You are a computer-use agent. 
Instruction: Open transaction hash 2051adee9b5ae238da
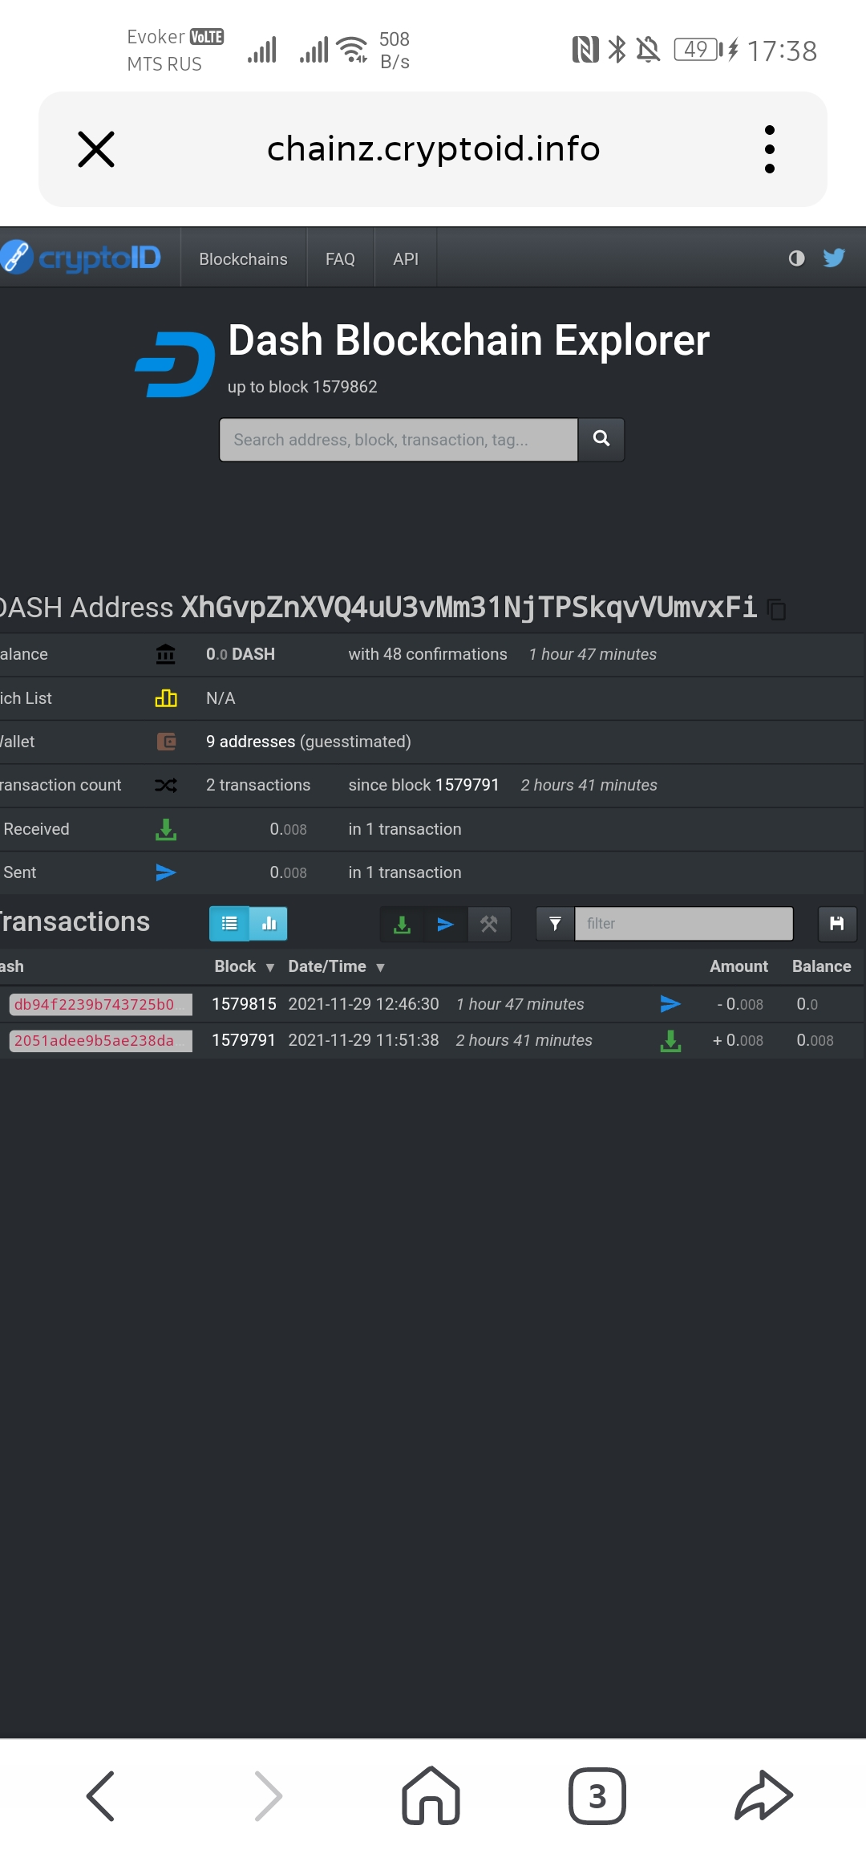[x=100, y=1041]
